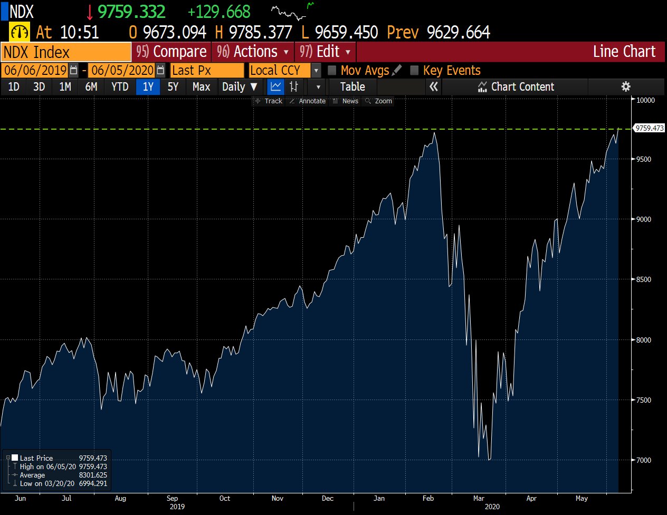
Task: Select the 1Y range tab
Action: (148, 87)
